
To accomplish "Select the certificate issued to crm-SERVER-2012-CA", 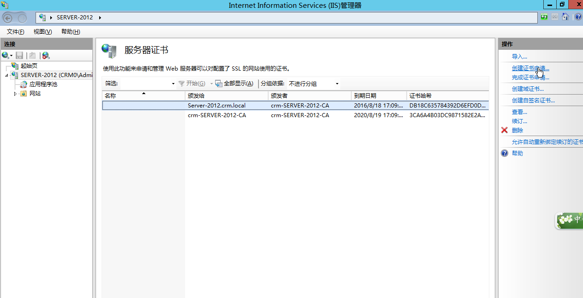I will [295, 115].
